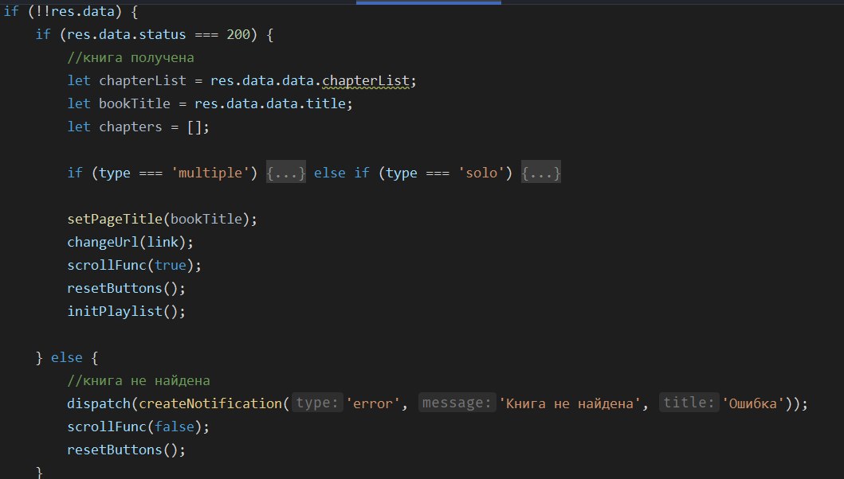Click the dispatch function call
Screen dimensions: 844x479
(x=99, y=403)
